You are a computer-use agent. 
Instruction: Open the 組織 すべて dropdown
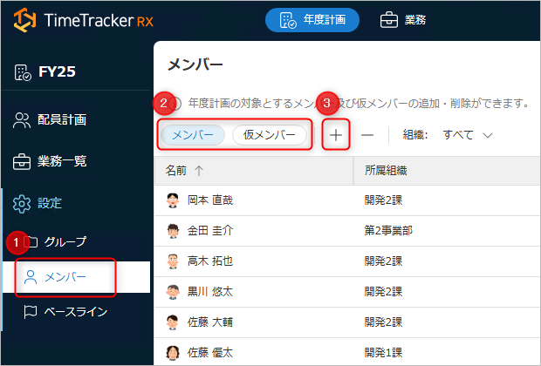pos(467,135)
